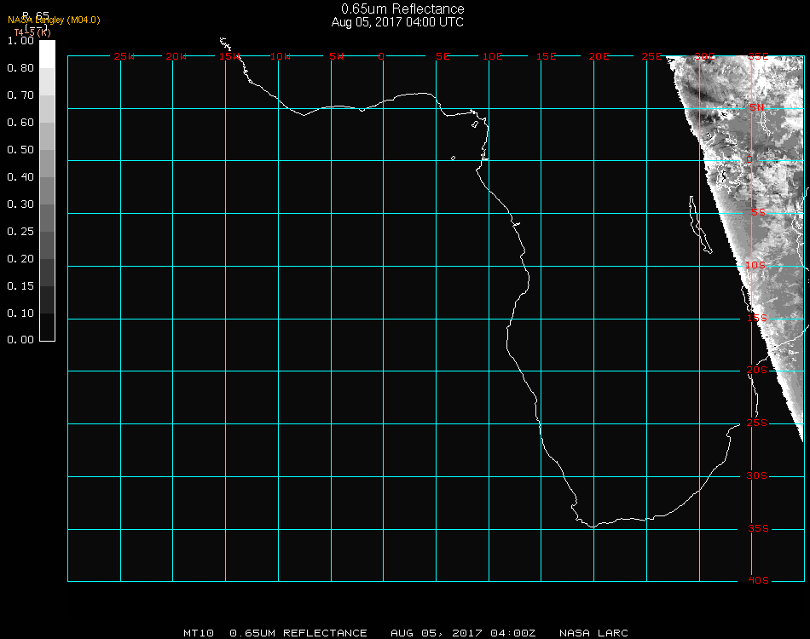This screenshot has height=639, width=810.
Task: Click the 25E longitude label
Action: (x=651, y=56)
